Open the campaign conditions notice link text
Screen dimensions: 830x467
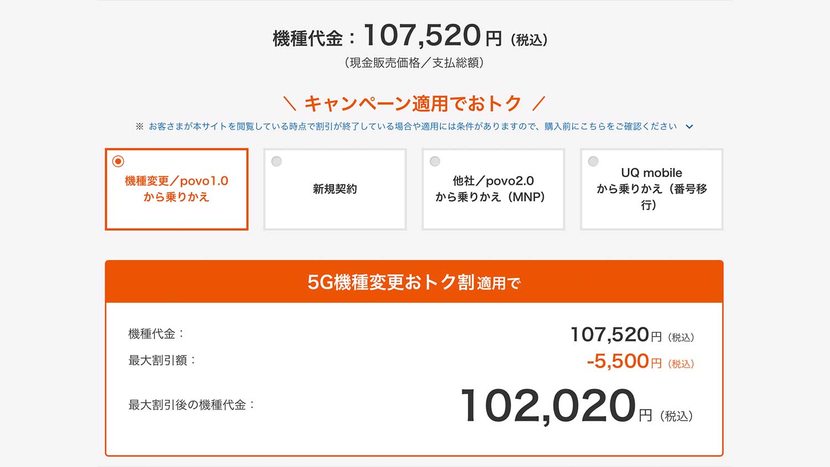[x=412, y=127]
